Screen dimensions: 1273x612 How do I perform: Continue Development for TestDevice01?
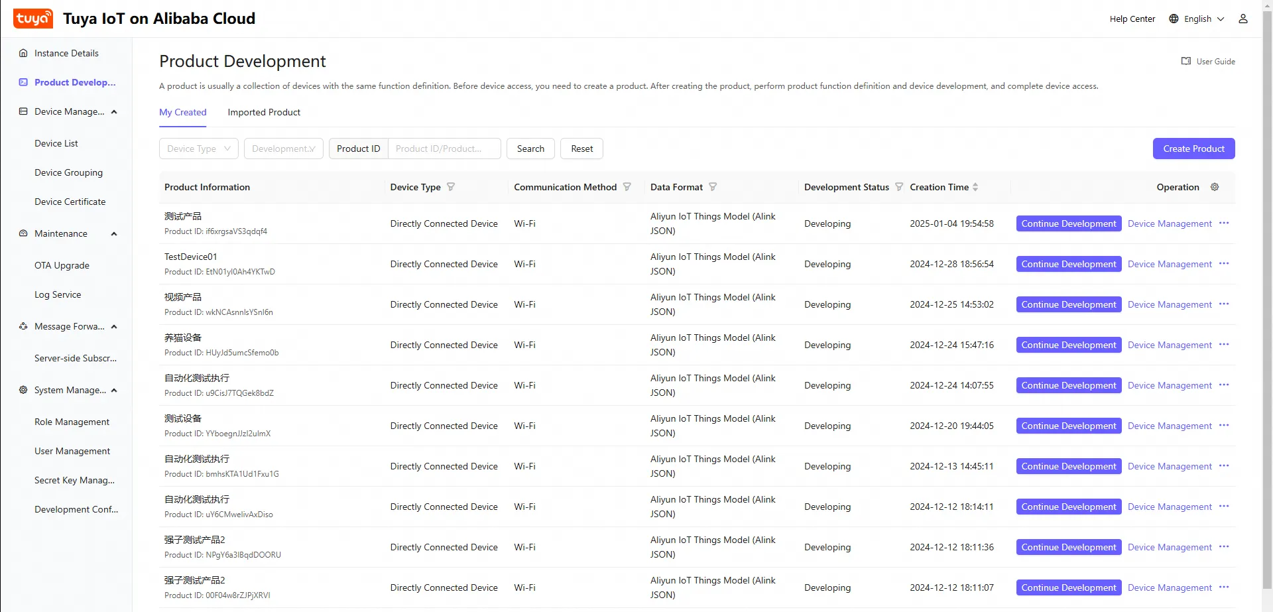click(1069, 264)
